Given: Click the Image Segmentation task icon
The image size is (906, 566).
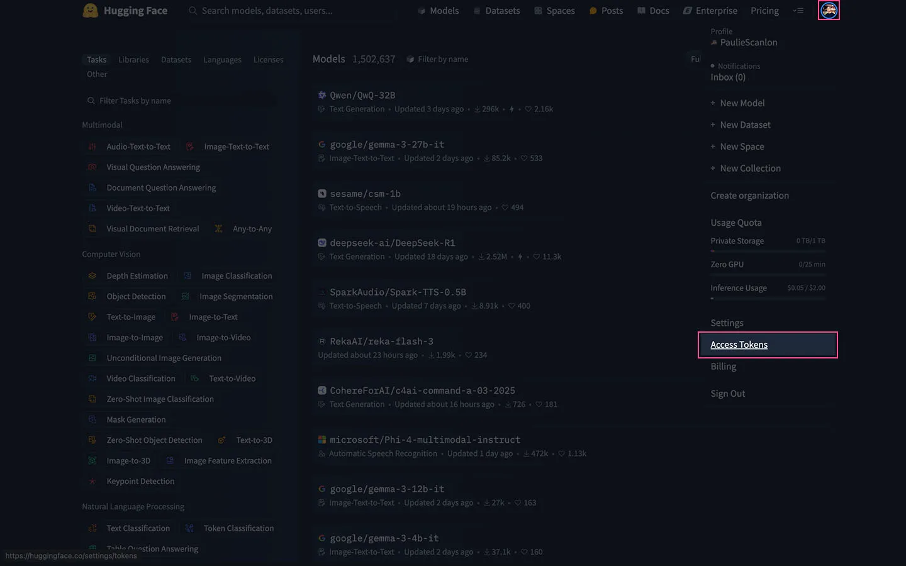Looking at the screenshot, I should coord(186,296).
